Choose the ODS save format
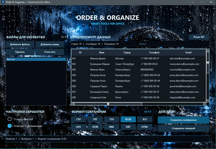Viewport: 216px width, 149px height. coord(78,127)
